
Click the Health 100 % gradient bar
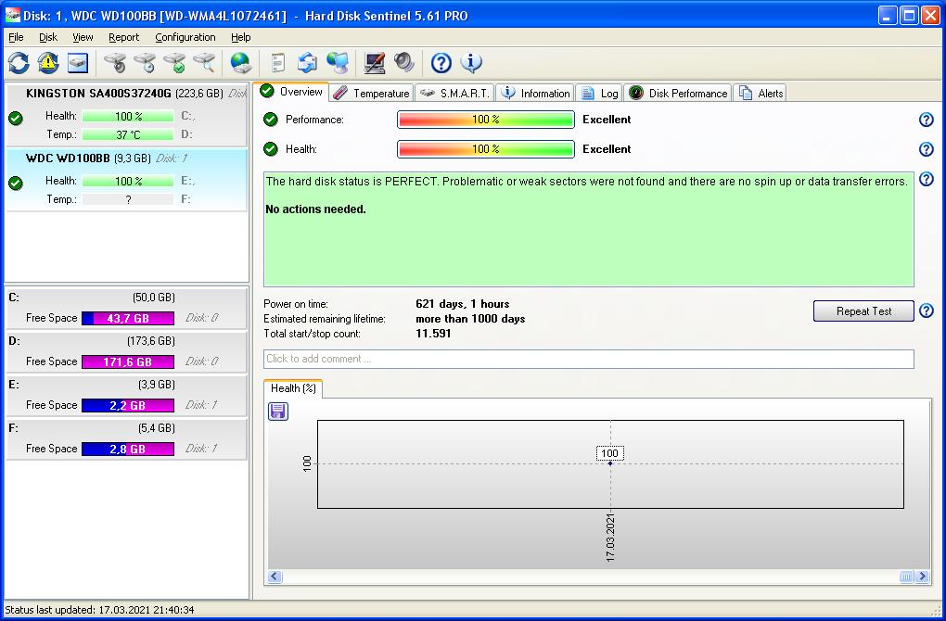[x=486, y=149]
